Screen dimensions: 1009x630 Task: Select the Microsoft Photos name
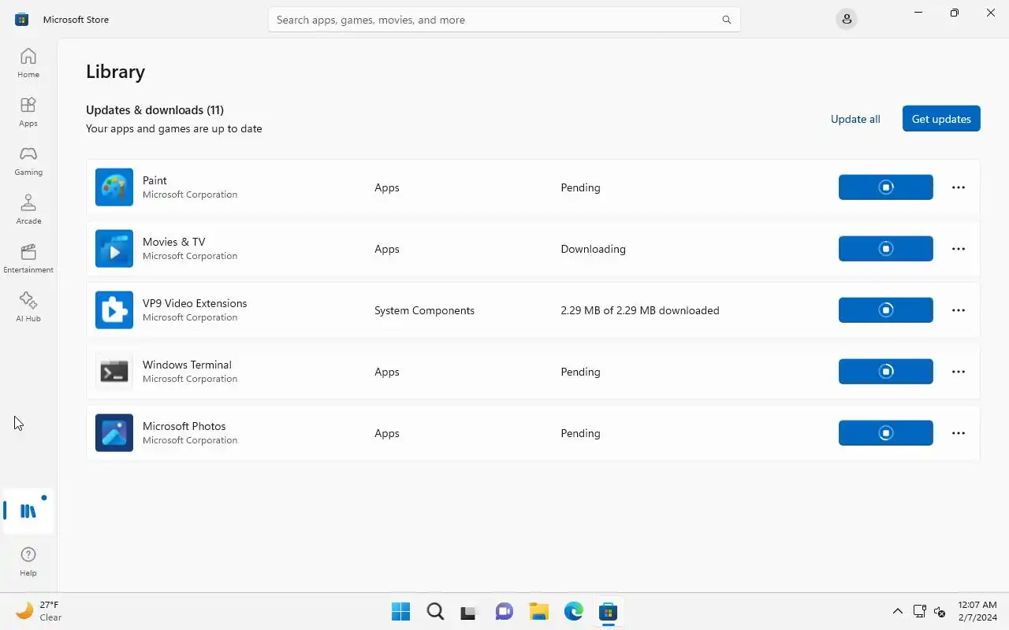tap(184, 426)
